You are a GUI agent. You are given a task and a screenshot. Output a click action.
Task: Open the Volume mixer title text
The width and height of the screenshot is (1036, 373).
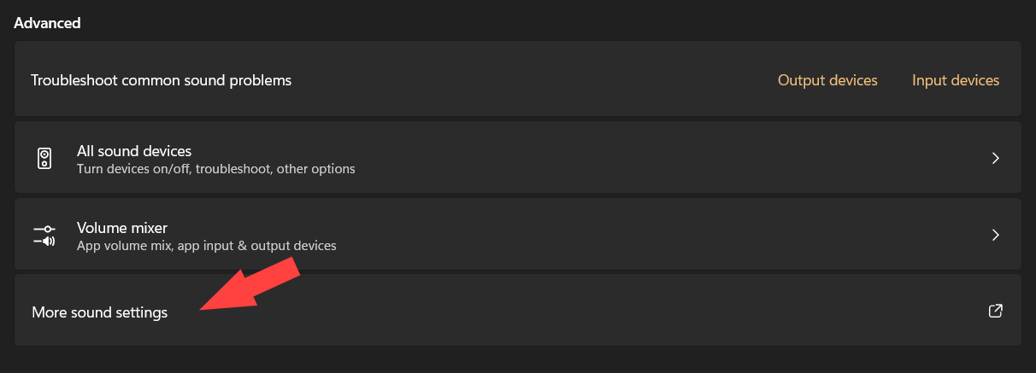point(121,228)
